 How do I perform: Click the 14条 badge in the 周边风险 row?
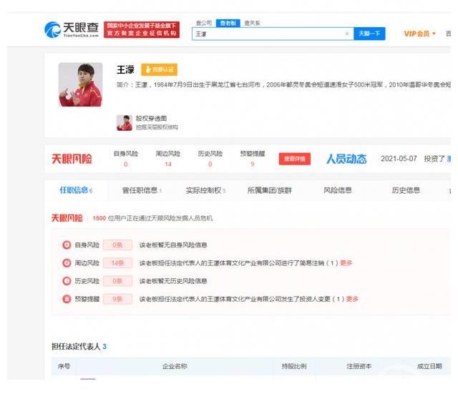[x=117, y=263]
